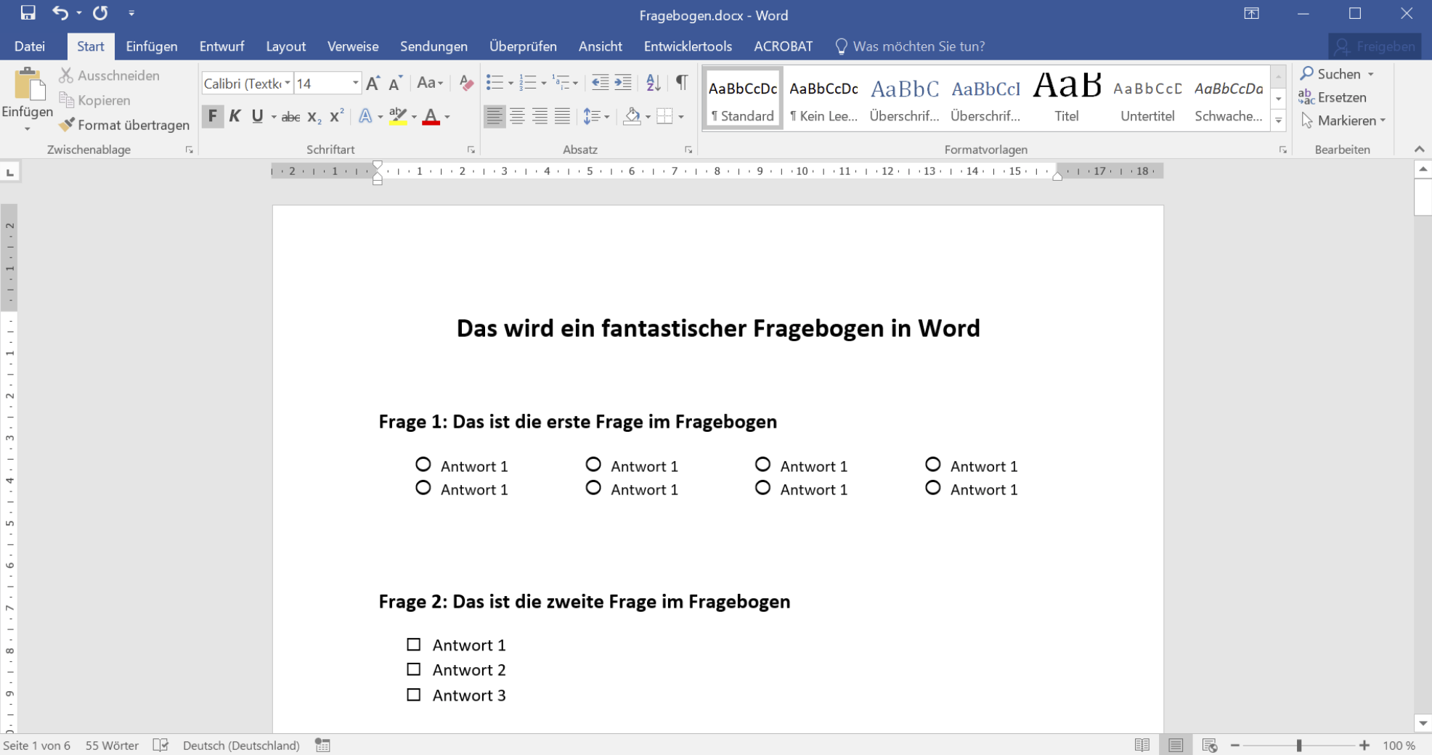The width and height of the screenshot is (1432, 755).
Task: Open the Entwicklertools tab
Action: (688, 46)
